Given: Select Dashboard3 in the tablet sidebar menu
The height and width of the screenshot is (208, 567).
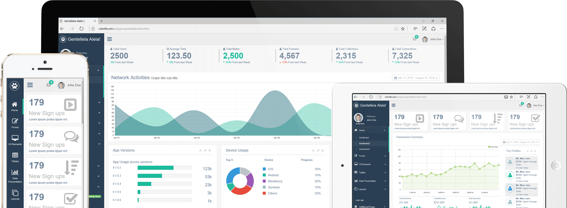Looking at the screenshot, I should click(x=364, y=149).
